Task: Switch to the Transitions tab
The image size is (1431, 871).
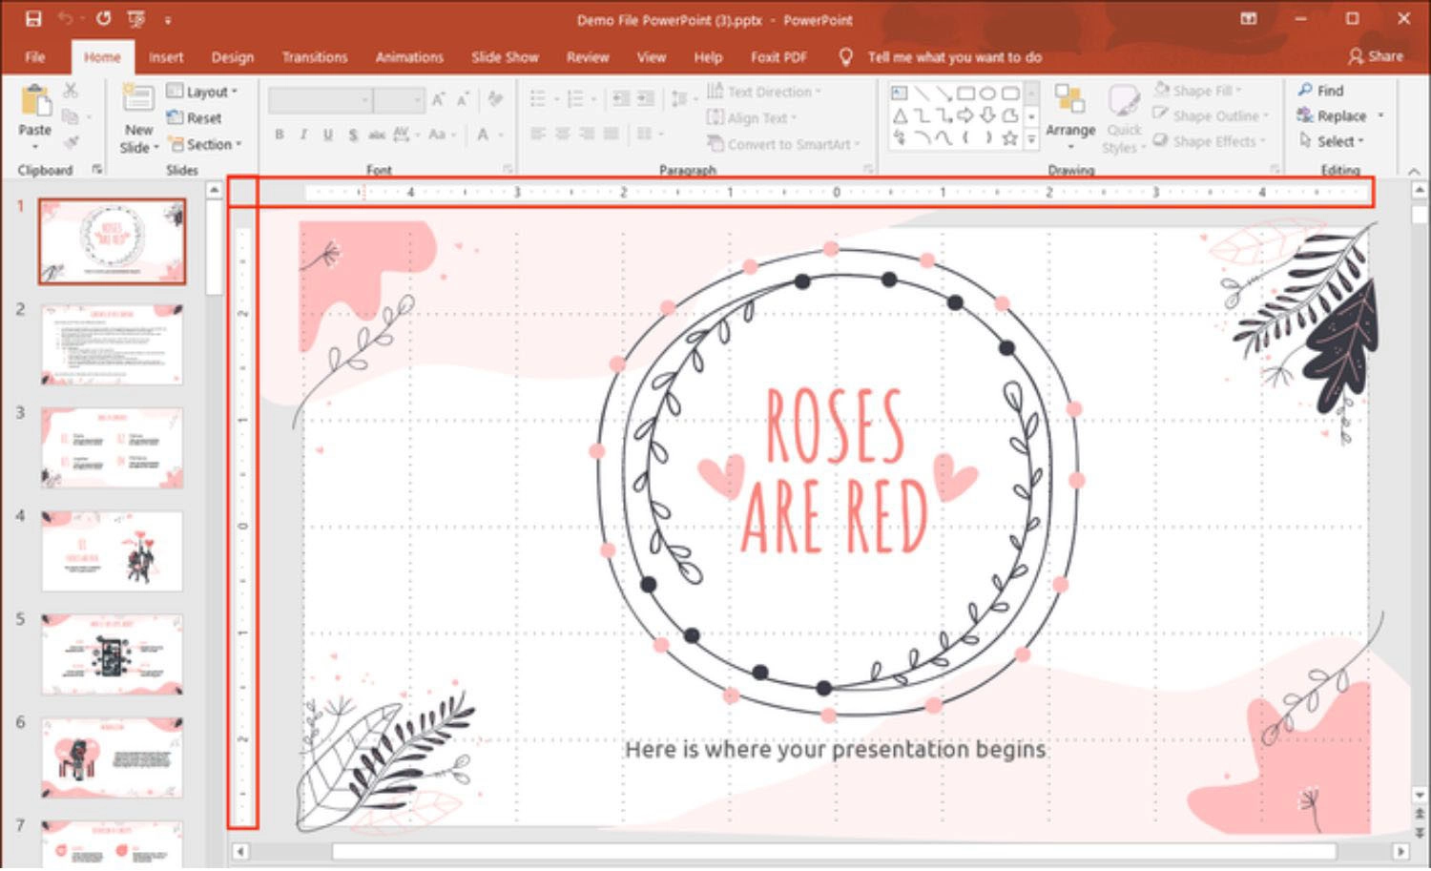Action: point(315,57)
